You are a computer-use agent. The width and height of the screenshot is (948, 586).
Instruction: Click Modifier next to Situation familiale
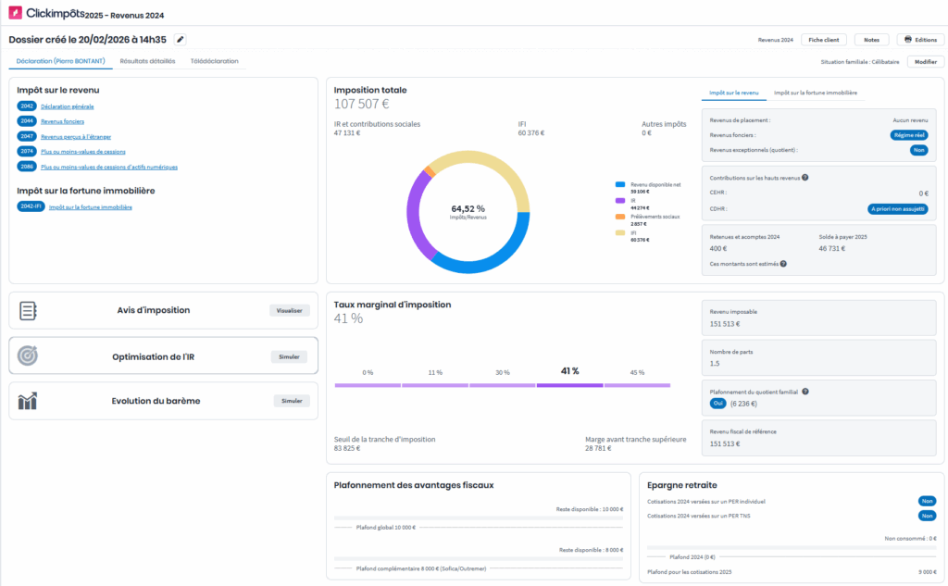pos(925,62)
